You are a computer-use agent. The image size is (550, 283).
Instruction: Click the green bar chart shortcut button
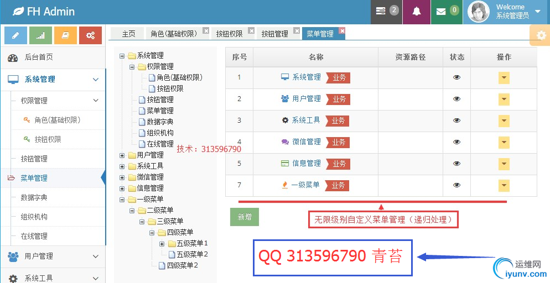40,35
